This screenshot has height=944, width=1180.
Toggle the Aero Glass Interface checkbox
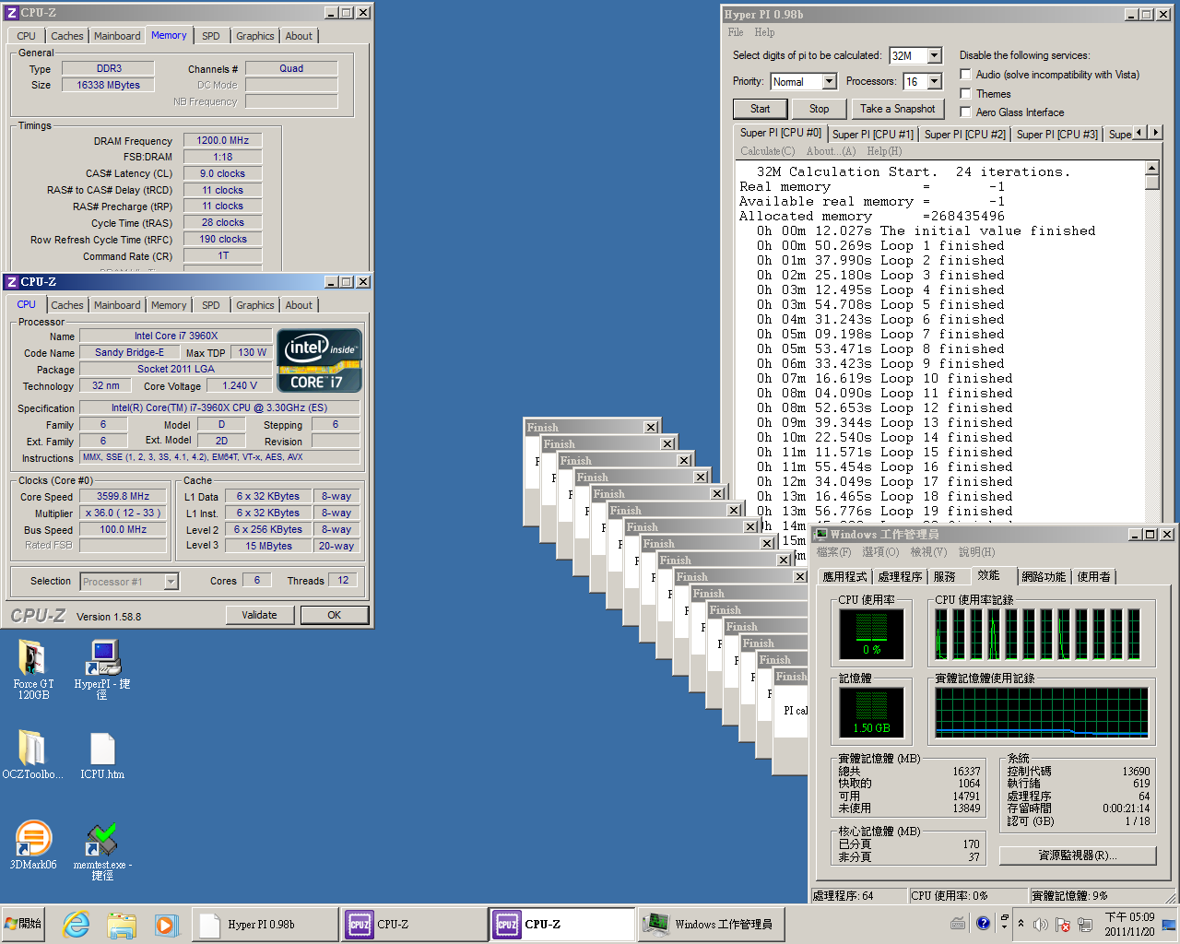[965, 112]
